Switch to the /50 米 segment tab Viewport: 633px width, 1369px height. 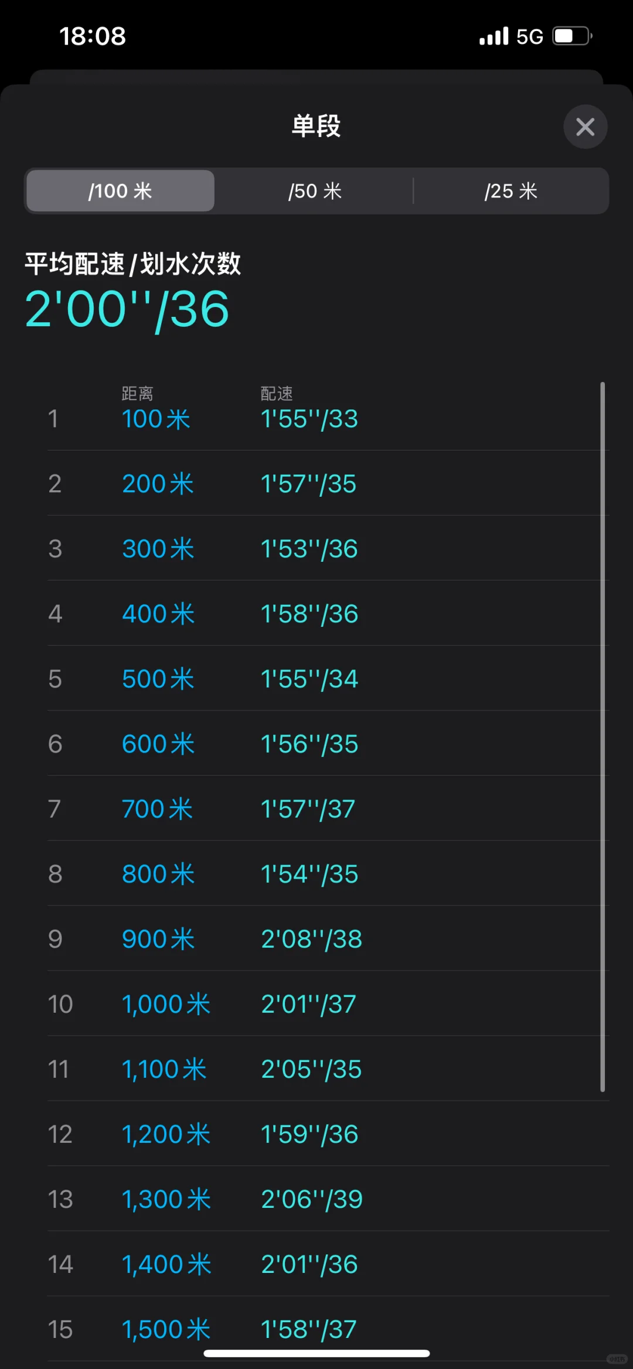pyautogui.click(x=315, y=191)
